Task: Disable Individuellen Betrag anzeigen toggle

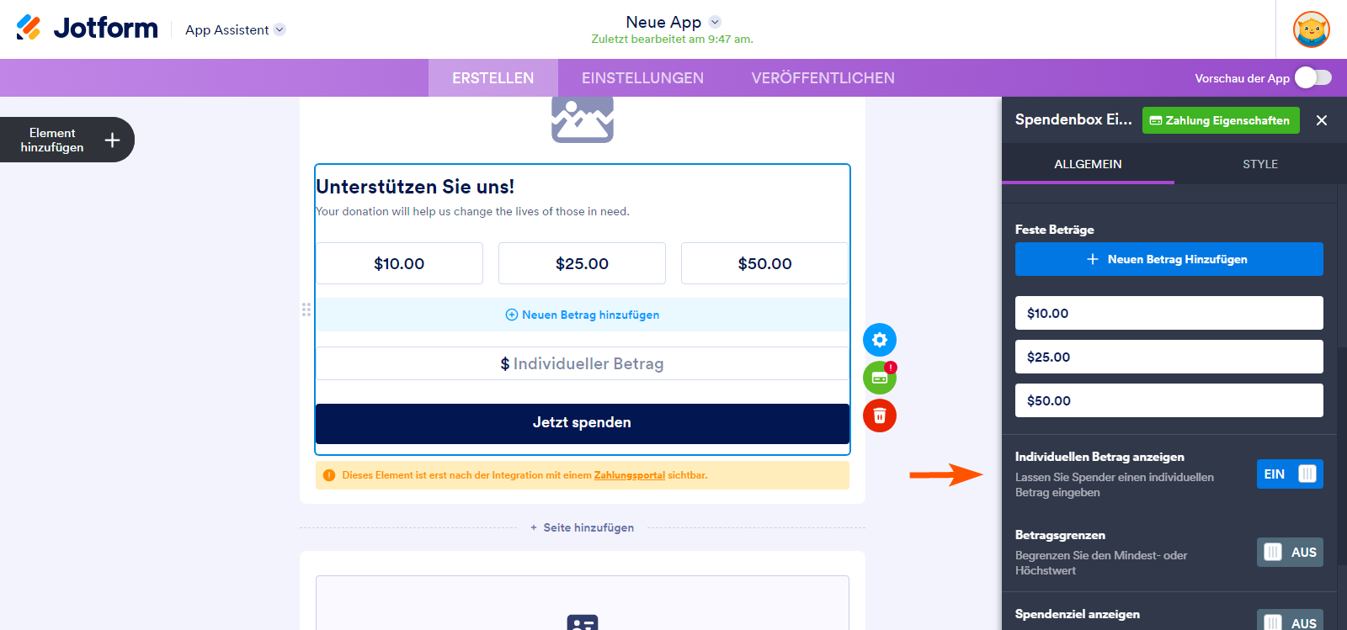Action: point(1289,474)
